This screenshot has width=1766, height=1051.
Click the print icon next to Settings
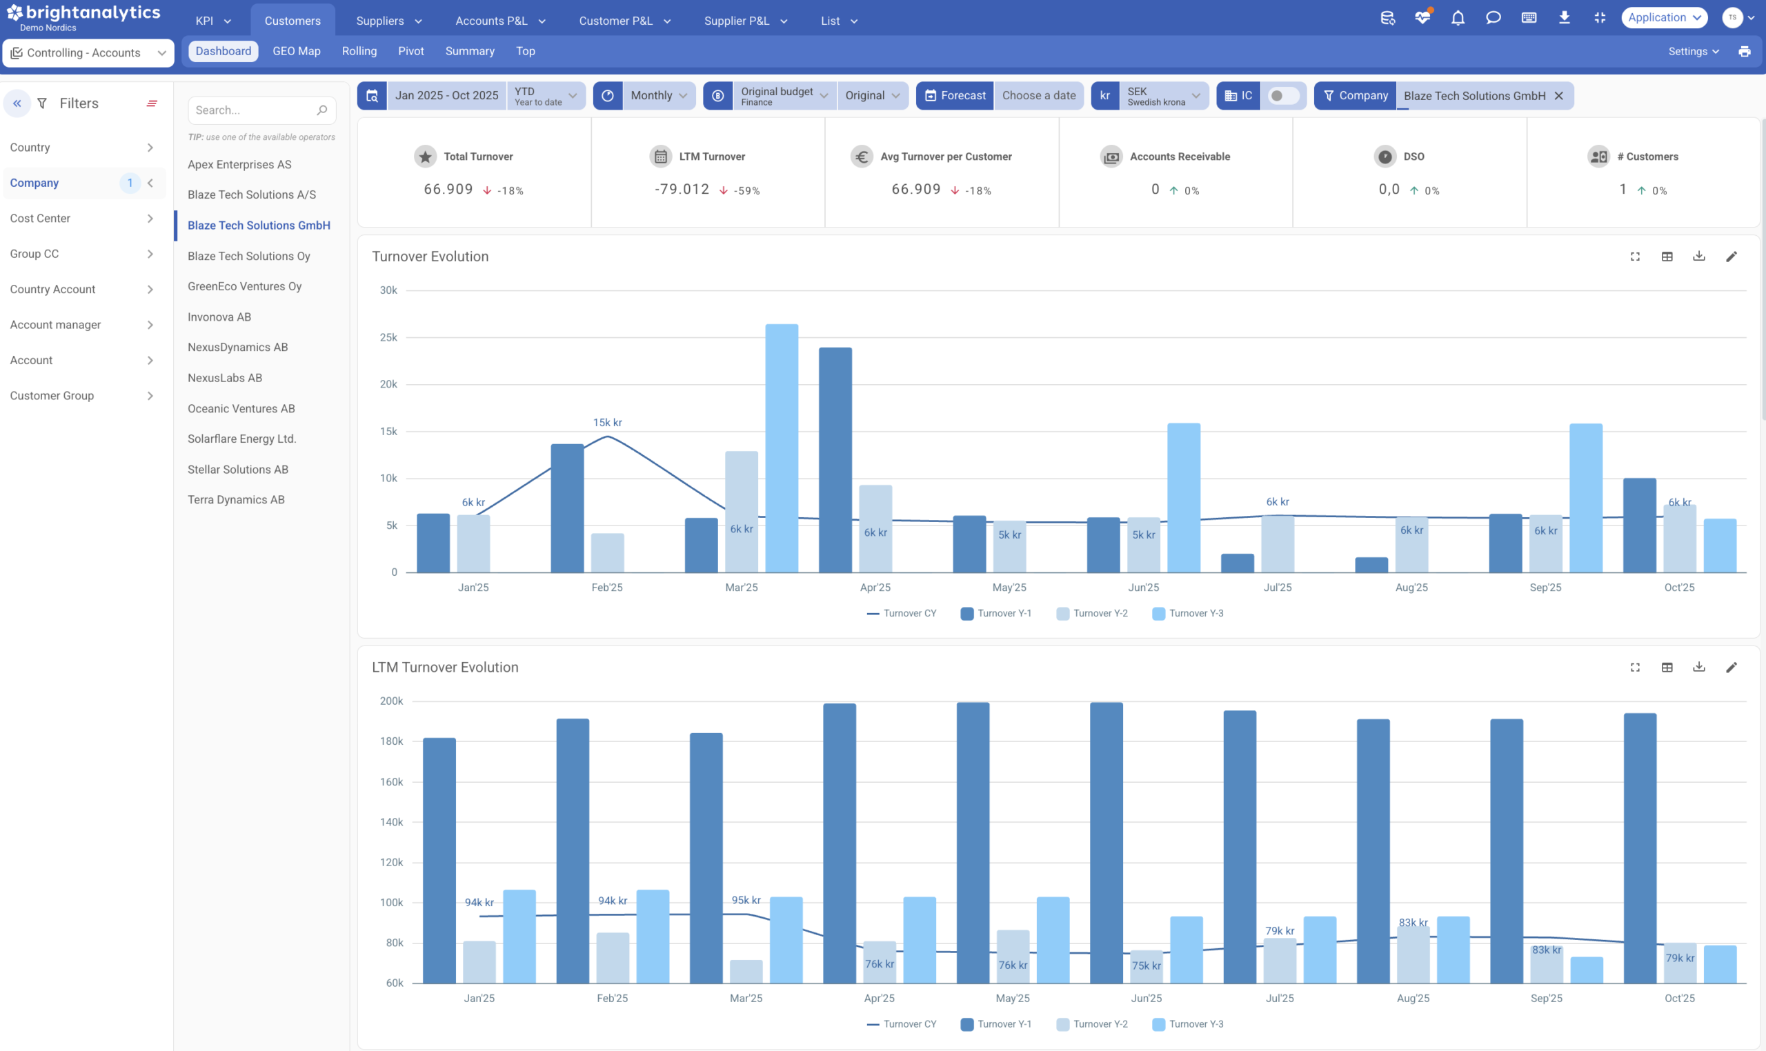tap(1744, 52)
